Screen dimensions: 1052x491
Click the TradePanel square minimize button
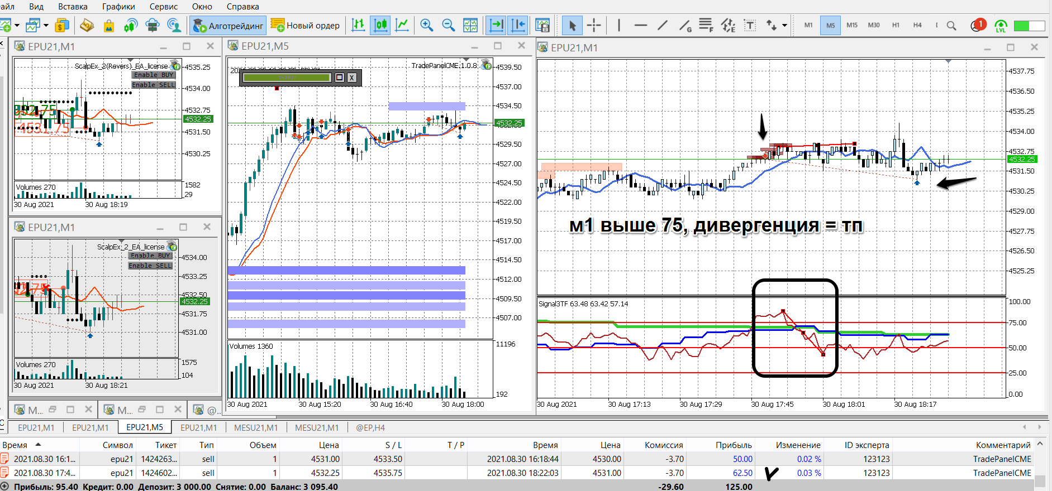click(339, 78)
